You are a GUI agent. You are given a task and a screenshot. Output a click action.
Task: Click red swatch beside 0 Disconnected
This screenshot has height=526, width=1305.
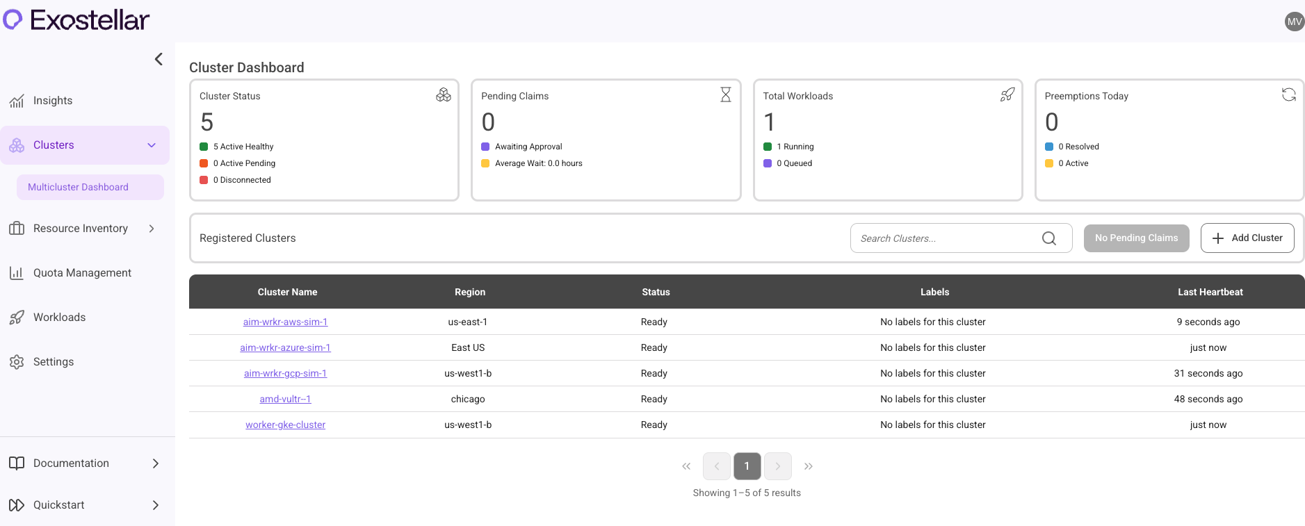[204, 180]
